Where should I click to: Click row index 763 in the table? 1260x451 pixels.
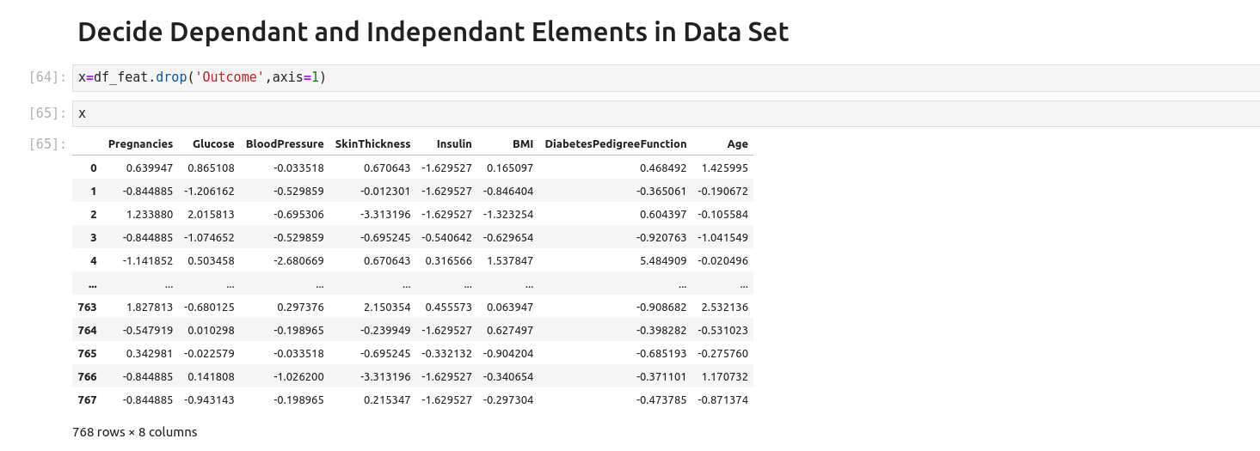[x=87, y=307]
